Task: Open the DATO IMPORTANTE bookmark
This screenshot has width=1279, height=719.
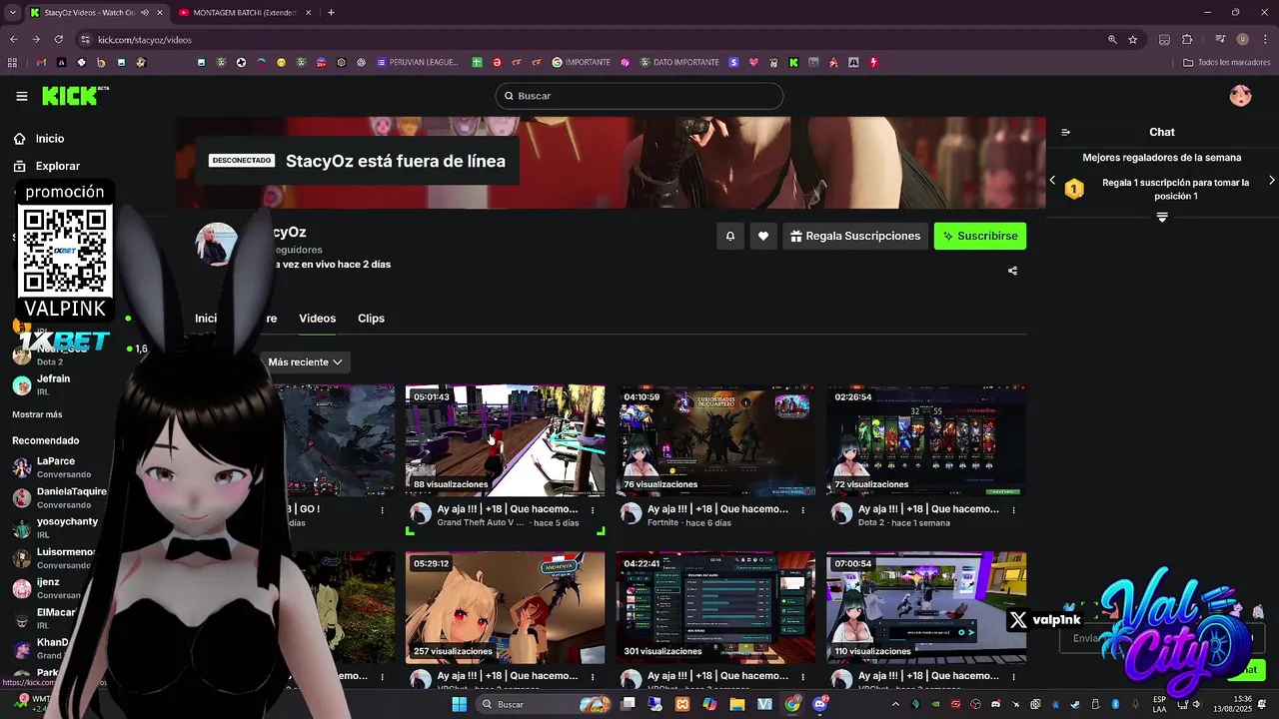Action: pos(679,62)
